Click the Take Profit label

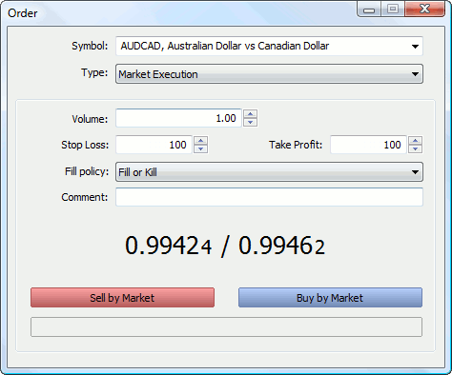coord(296,145)
